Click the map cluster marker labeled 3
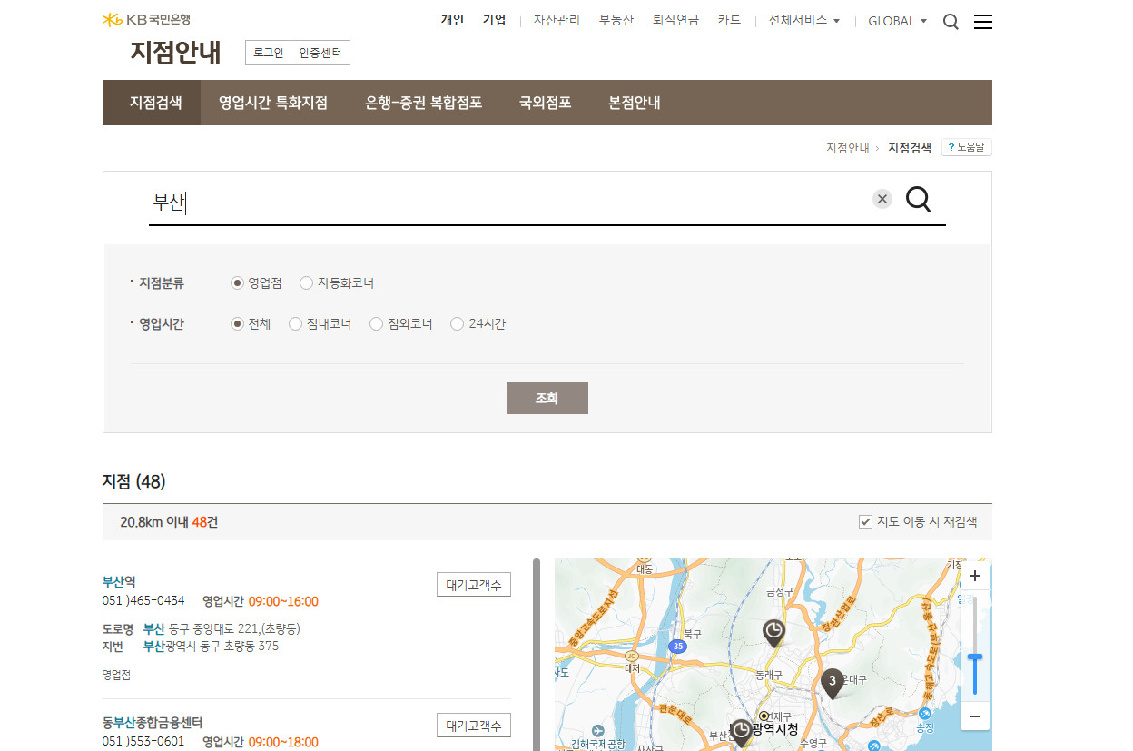This screenshot has height=751, width=1133. point(833,683)
